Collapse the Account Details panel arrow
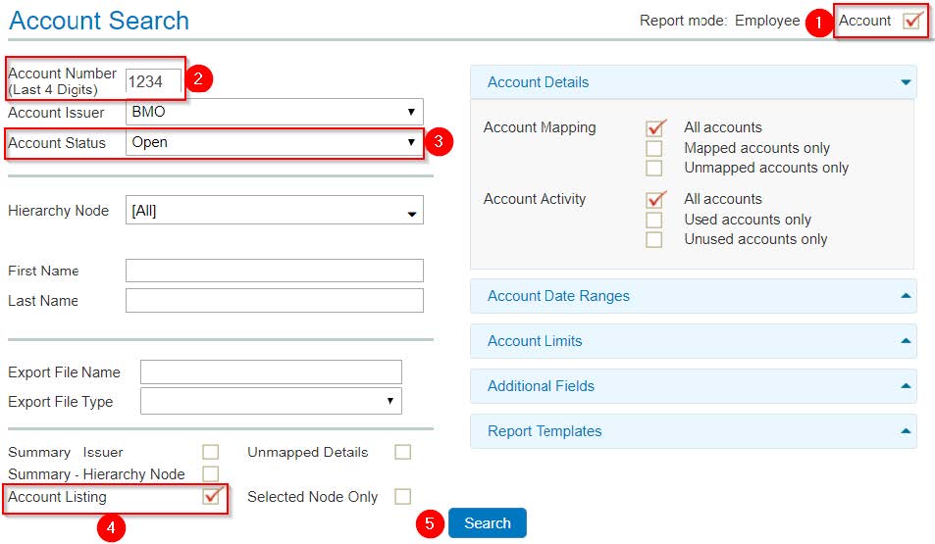This screenshot has height=544, width=935. 906,82
